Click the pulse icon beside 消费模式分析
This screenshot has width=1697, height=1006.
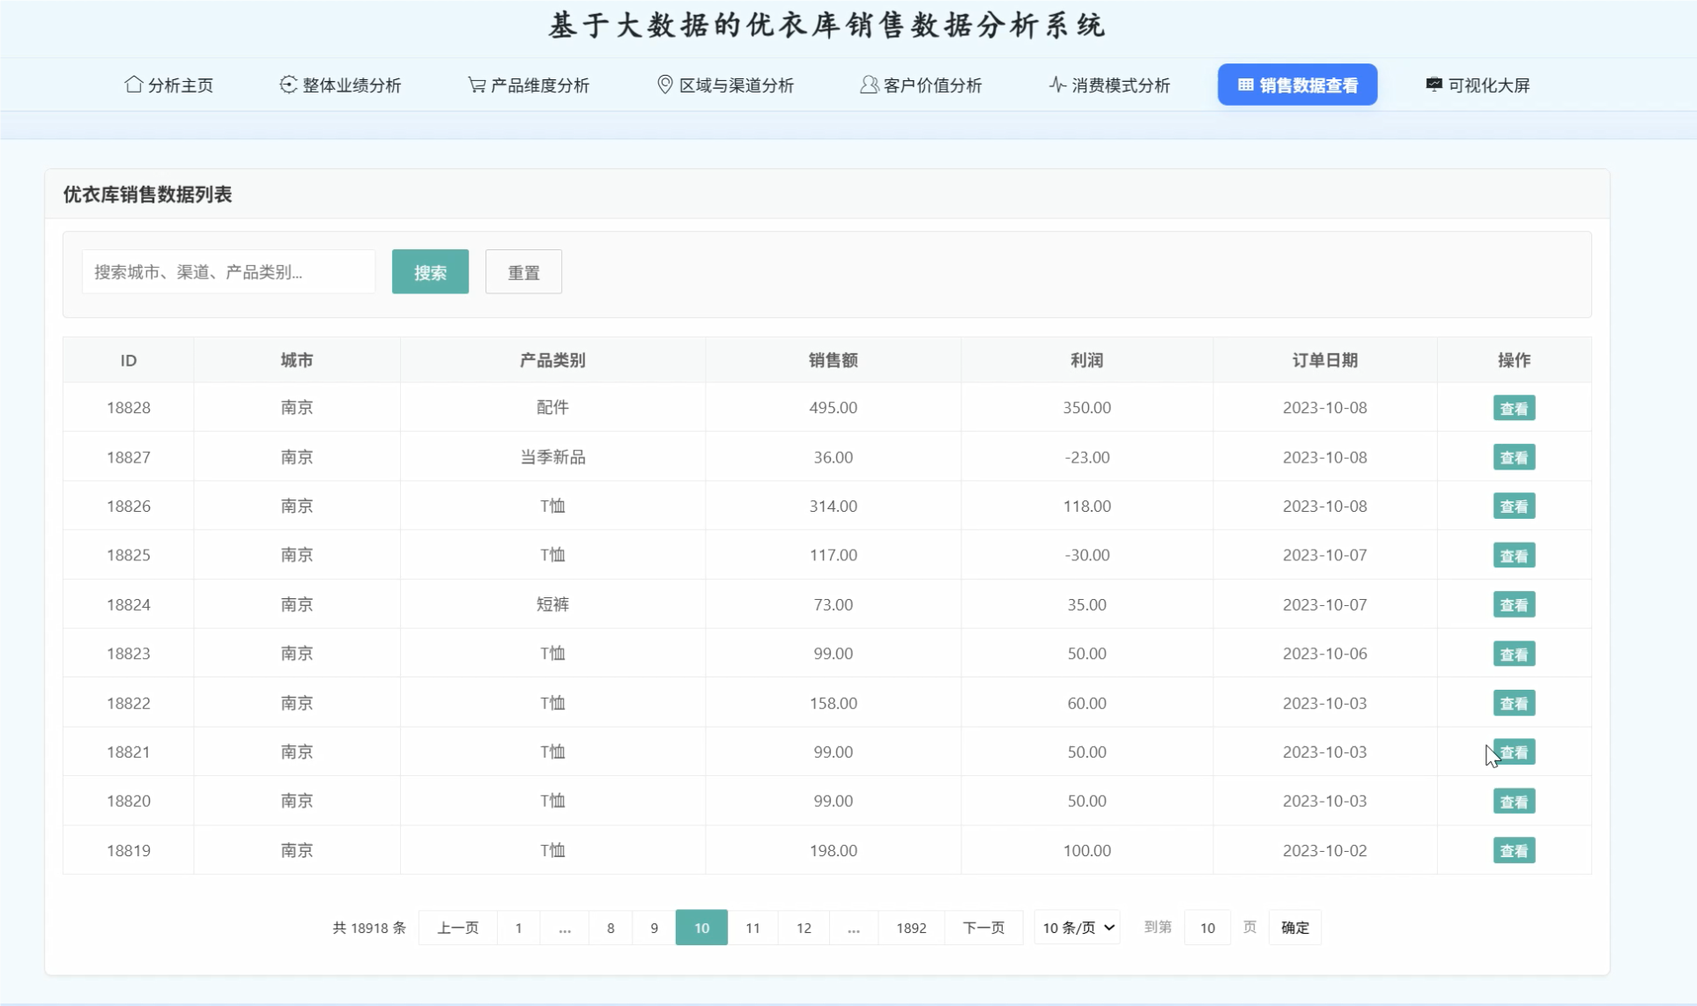(x=1057, y=85)
